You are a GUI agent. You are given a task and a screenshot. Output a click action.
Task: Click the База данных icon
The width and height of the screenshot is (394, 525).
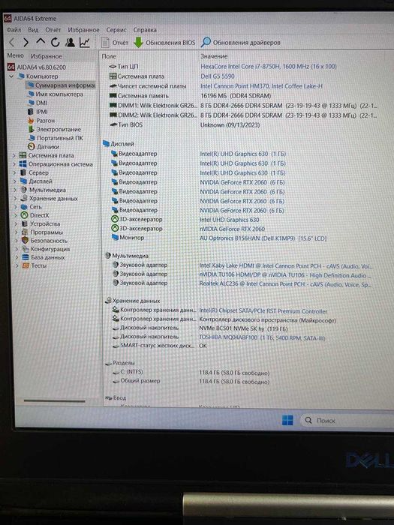coord(26,257)
